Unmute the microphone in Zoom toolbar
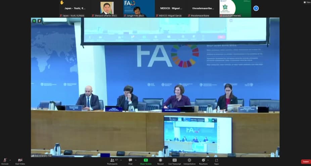The height and width of the screenshot is (166, 311). pos(5,161)
